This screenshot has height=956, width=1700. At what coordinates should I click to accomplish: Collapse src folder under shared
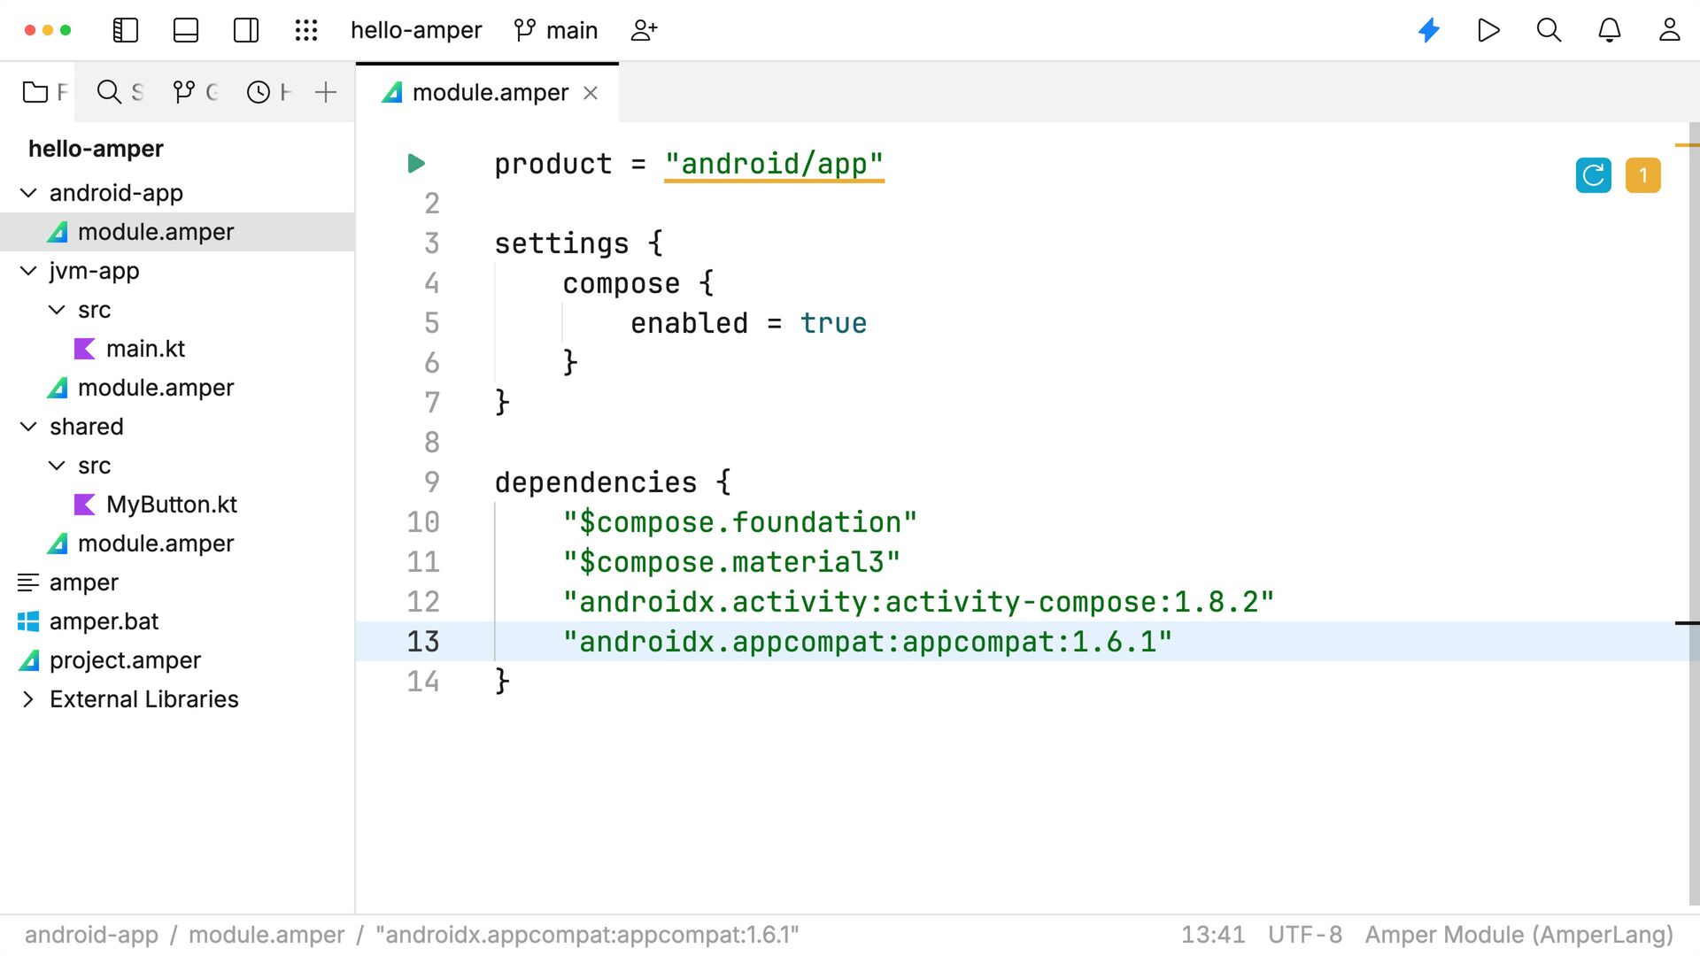57,466
